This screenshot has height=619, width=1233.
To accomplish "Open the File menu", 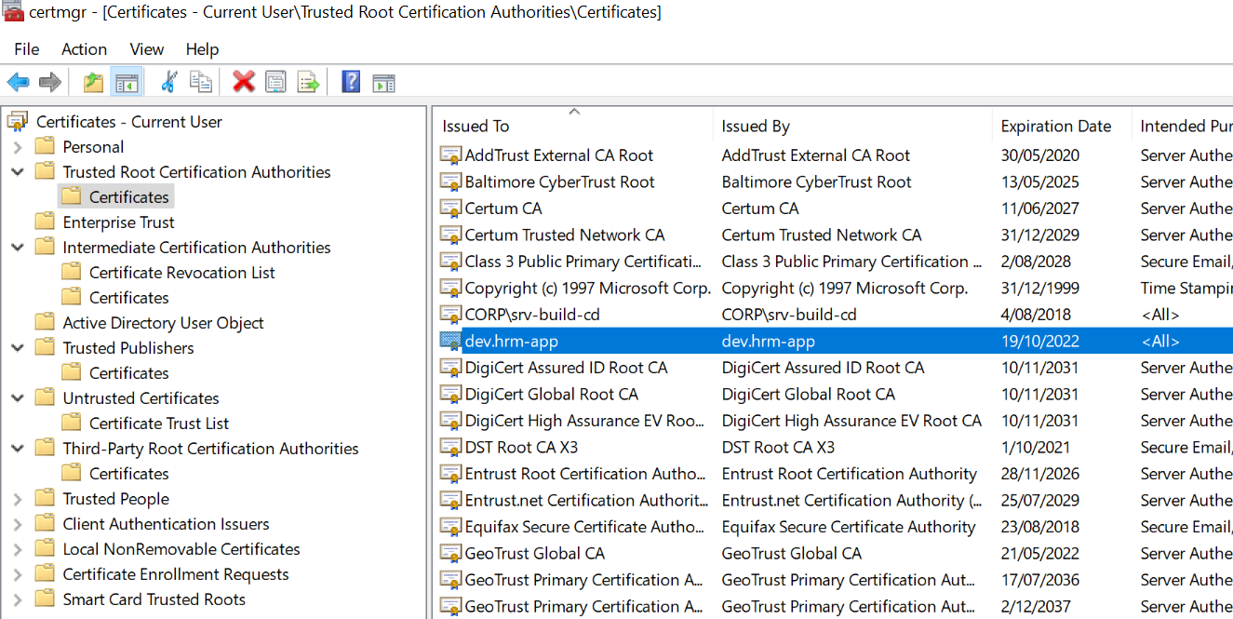I will 27,49.
